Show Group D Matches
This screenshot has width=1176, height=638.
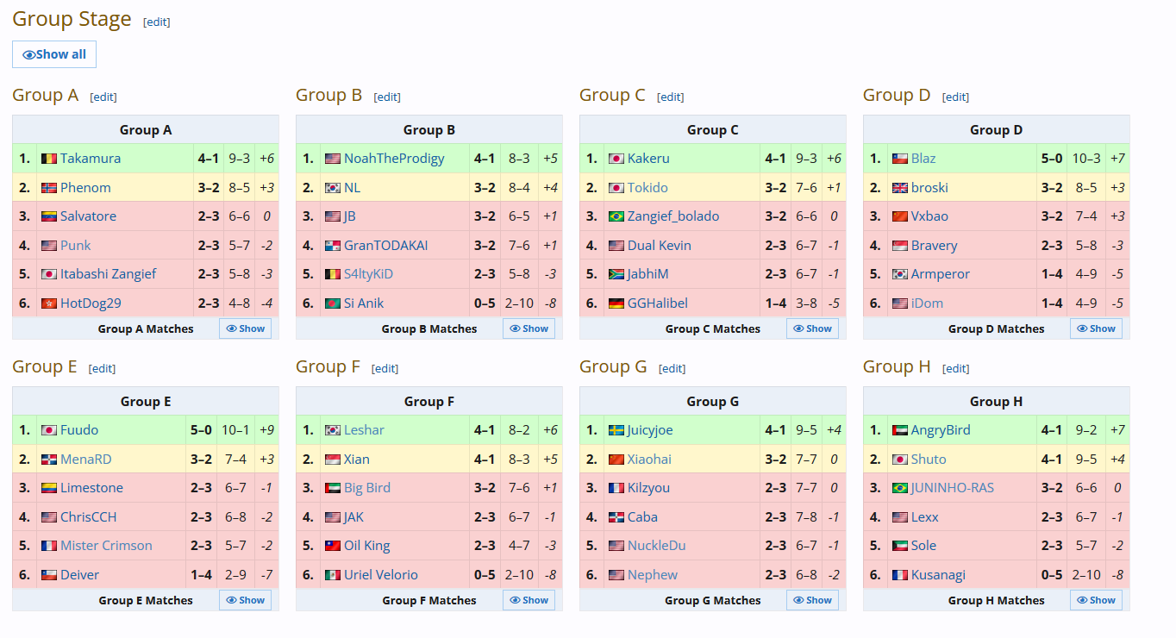pos(1096,328)
